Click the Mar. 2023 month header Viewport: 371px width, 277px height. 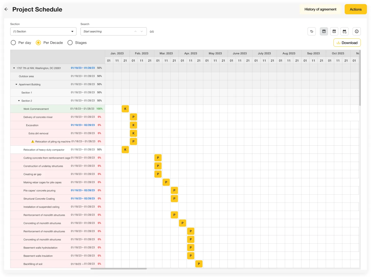[x=166, y=53]
